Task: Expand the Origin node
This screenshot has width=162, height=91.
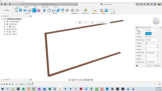Action: click(5, 27)
